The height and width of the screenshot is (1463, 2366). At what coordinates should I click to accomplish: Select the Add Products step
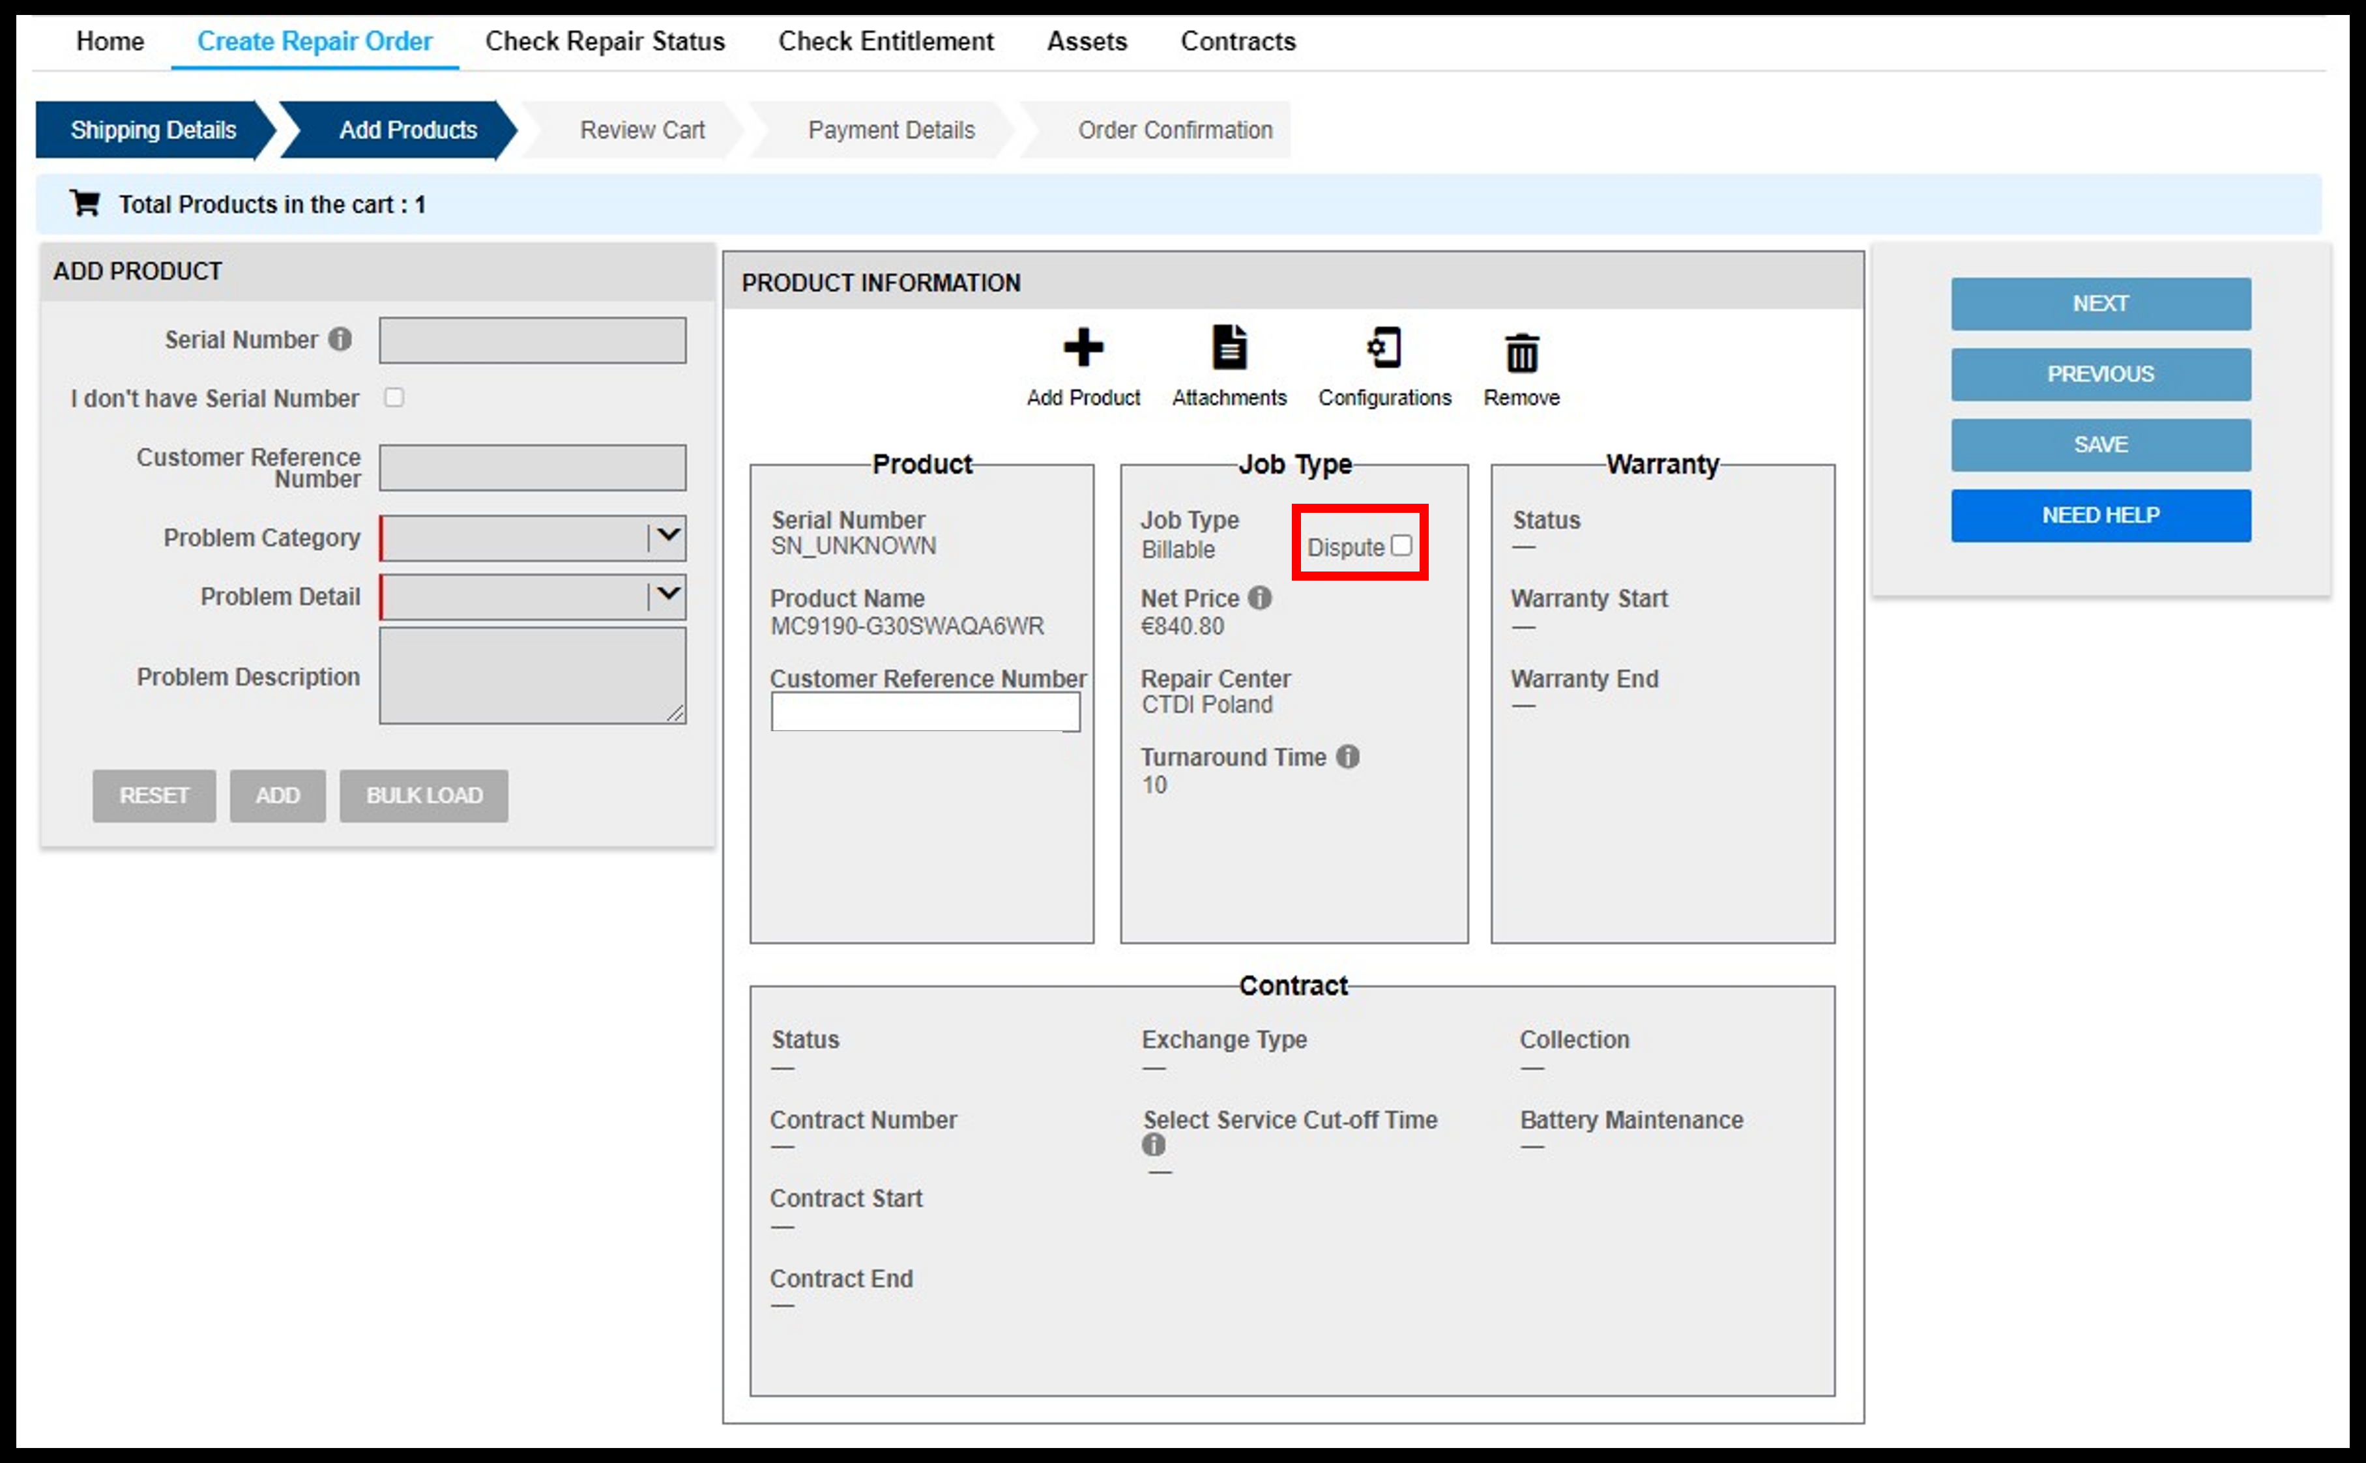pos(407,130)
